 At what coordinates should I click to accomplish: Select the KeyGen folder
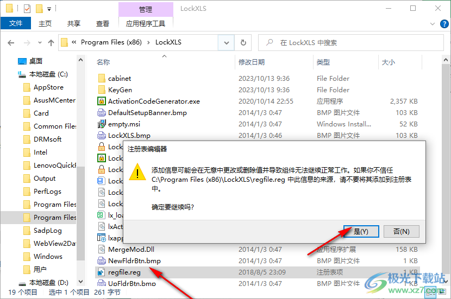click(x=120, y=90)
